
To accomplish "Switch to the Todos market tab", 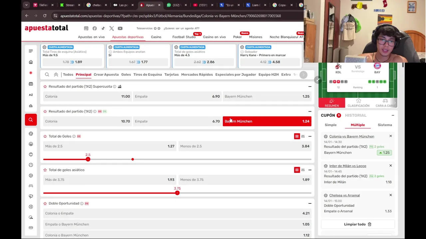I will point(68,74).
